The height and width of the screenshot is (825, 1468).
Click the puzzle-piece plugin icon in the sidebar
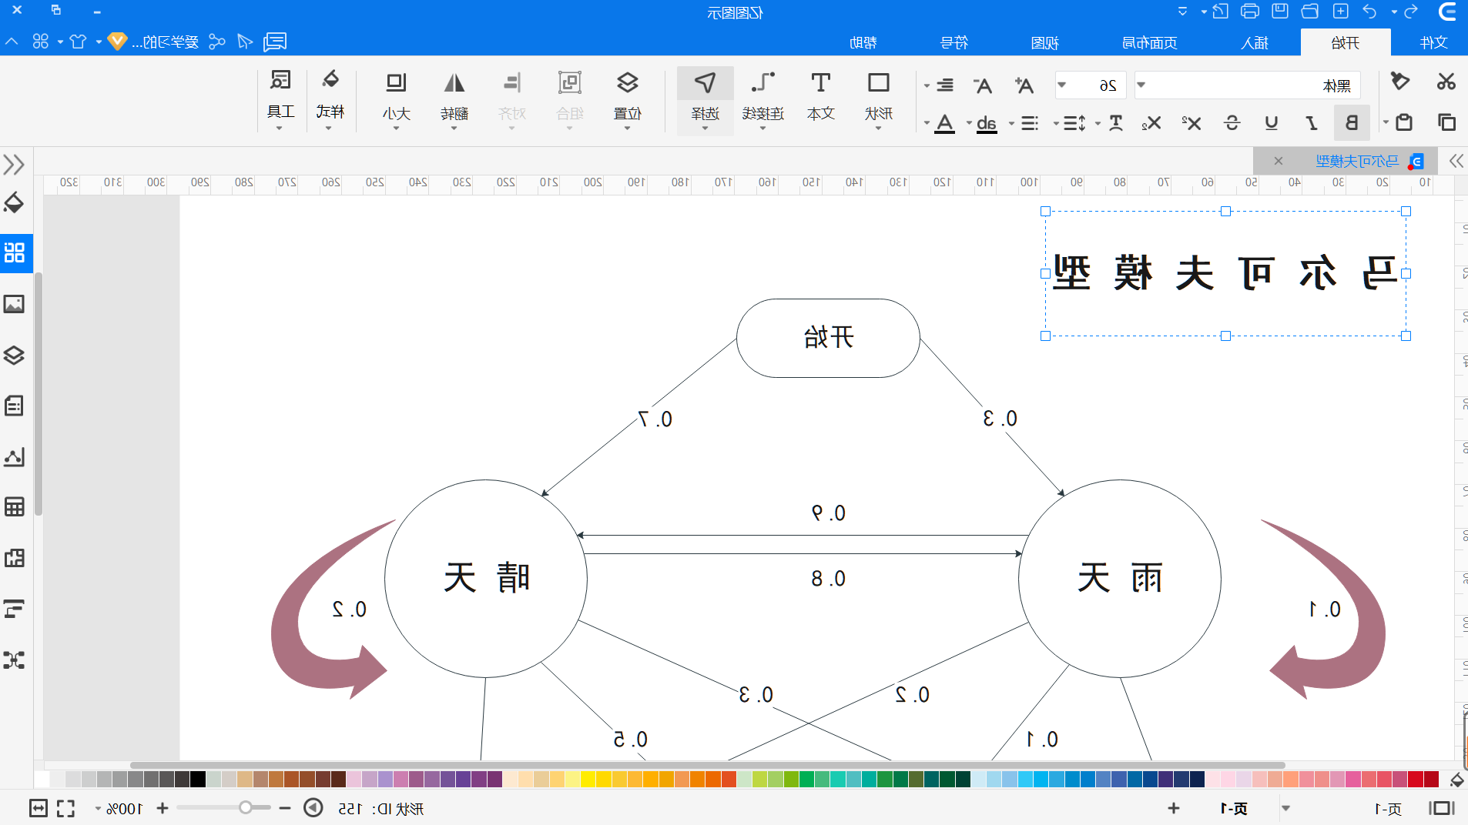click(x=14, y=558)
